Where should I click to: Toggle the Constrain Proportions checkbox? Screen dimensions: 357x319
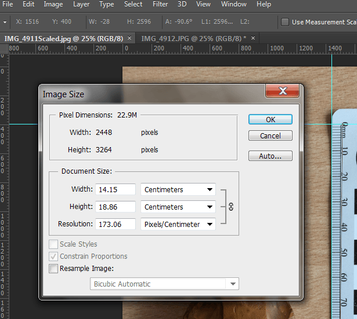(53, 256)
